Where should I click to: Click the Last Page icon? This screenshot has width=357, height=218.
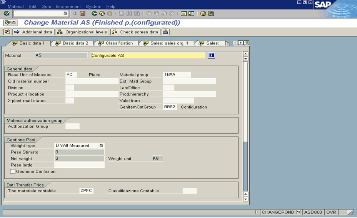point(172,13)
